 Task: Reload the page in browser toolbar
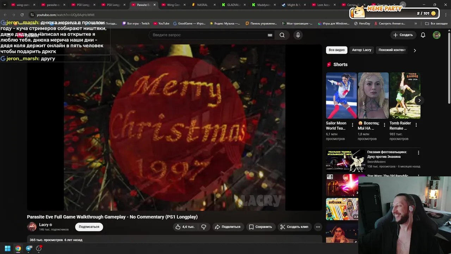(22, 15)
